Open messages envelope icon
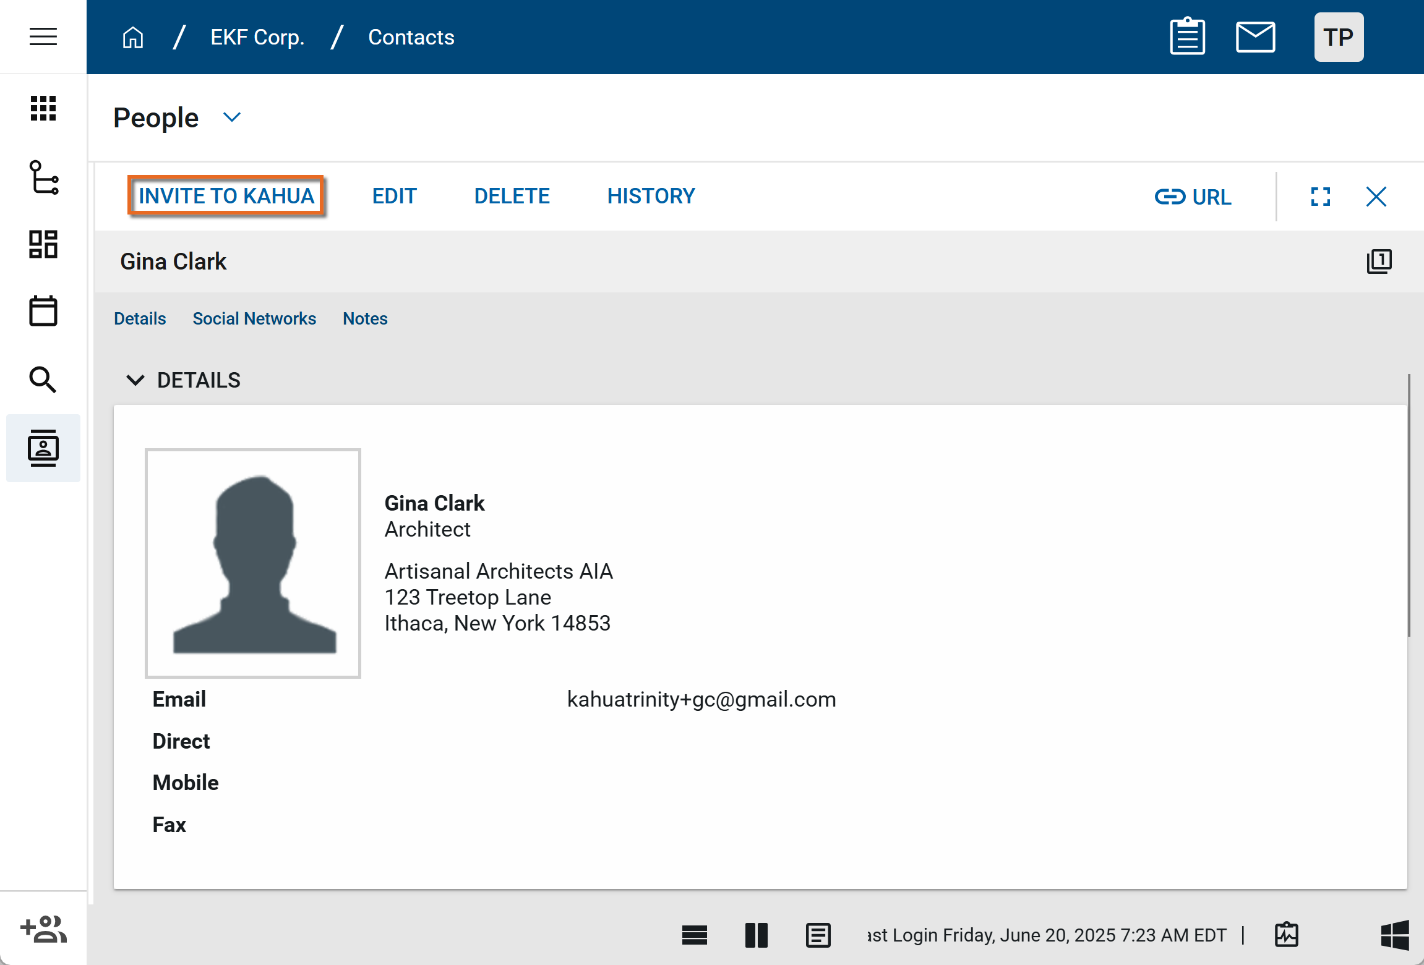The width and height of the screenshot is (1424, 965). coord(1255,37)
